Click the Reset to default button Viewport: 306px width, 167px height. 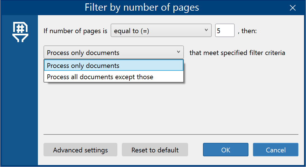click(155, 150)
